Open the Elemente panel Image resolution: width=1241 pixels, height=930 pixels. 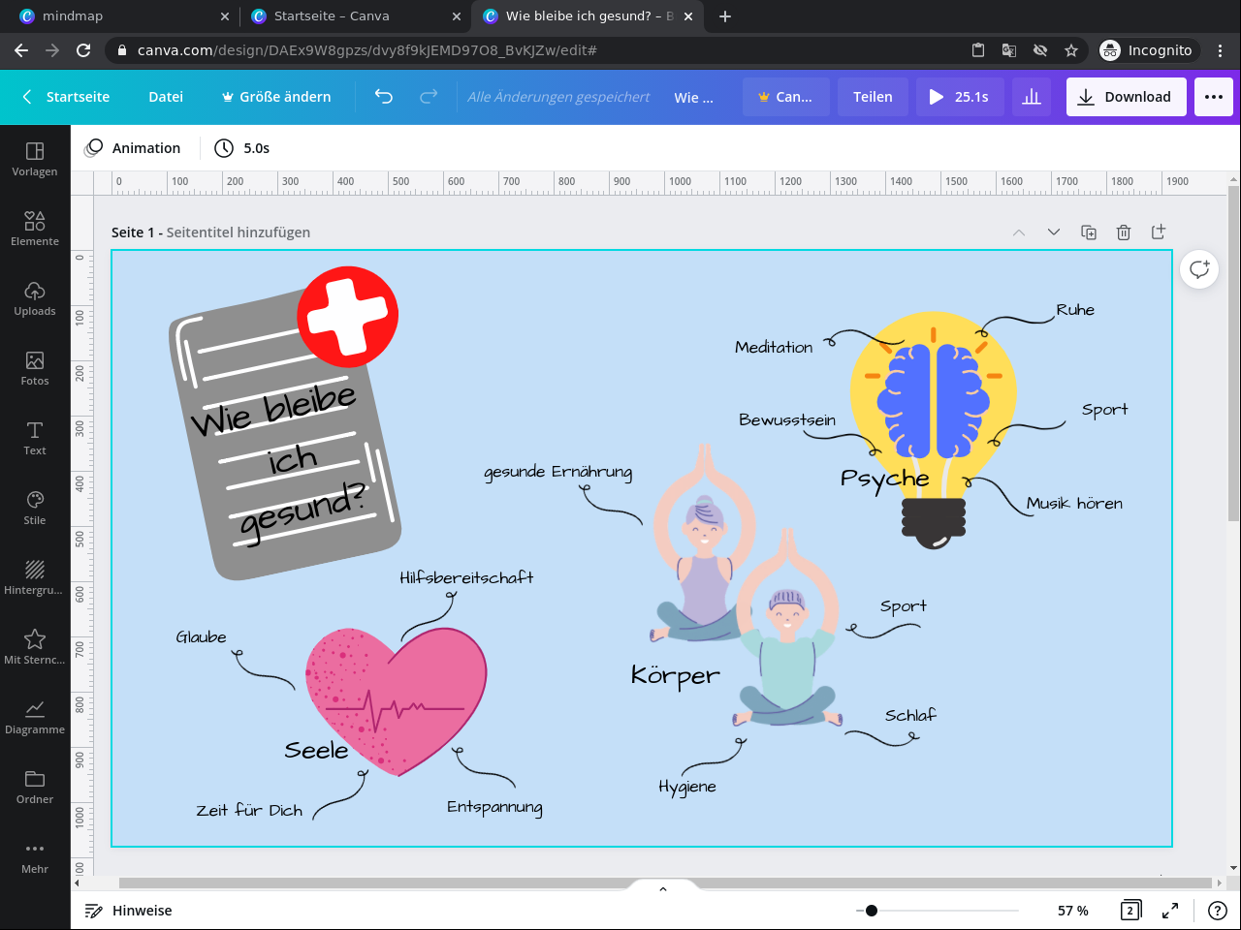pyautogui.click(x=35, y=229)
